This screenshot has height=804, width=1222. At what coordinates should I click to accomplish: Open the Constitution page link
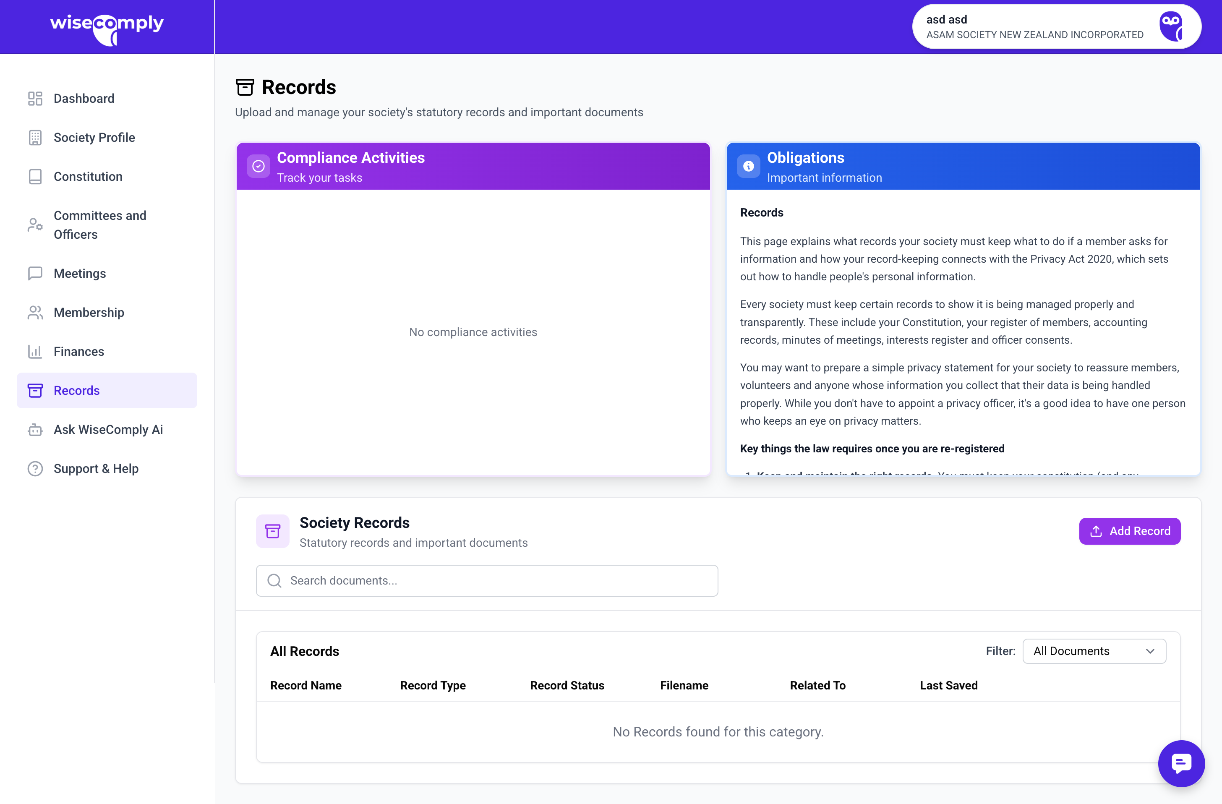coord(88,177)
